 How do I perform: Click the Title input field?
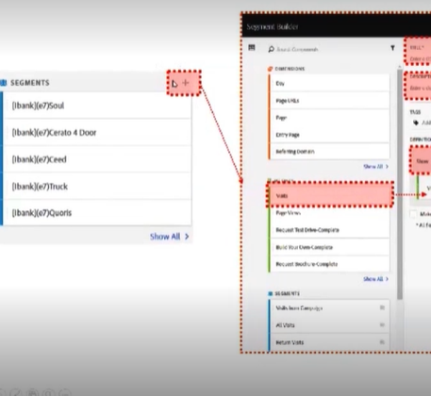pos(420,58)
